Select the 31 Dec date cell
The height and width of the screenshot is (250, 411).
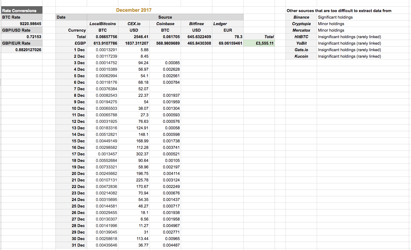pos(71,245)
